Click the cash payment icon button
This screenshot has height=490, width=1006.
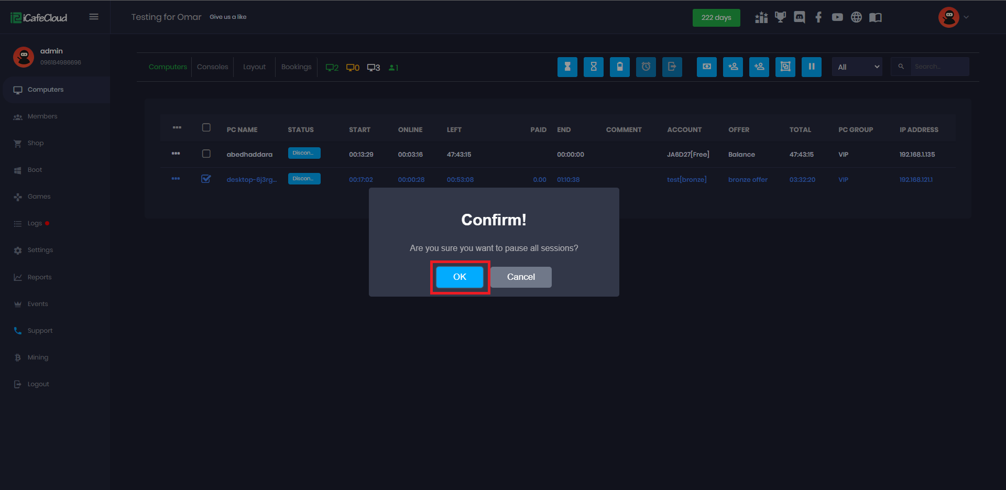[706, 67]
